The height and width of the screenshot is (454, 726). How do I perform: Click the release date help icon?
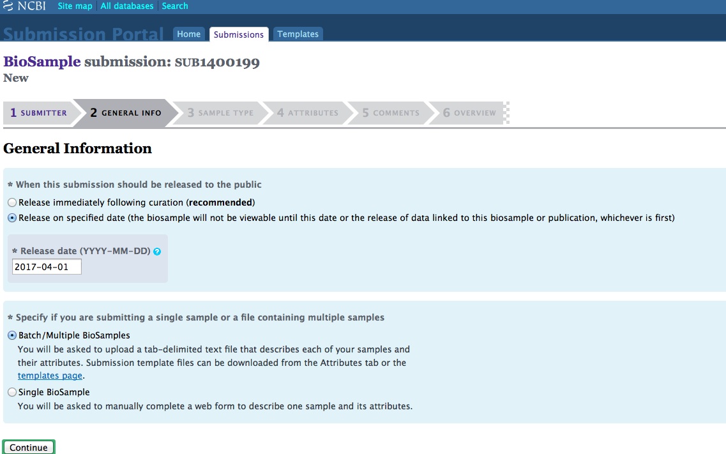click(x=157, y=252)
